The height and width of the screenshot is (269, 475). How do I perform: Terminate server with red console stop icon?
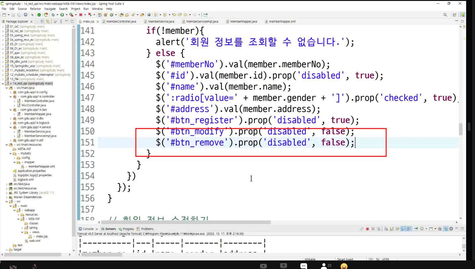click(x=368, y=229)
